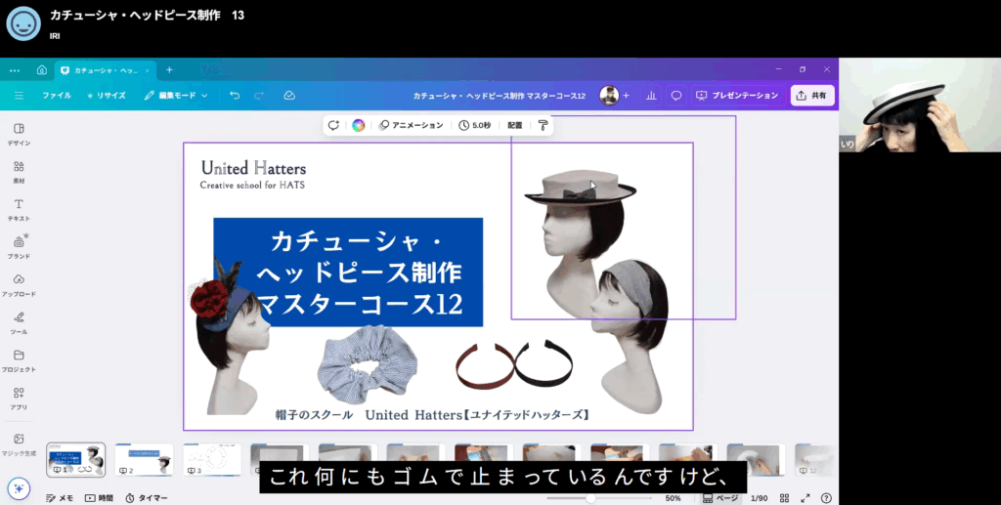1001x505 pixels.
Task: Select the テキスト (Text) tool
Action: pyautogui.click(x=19, y=209)
